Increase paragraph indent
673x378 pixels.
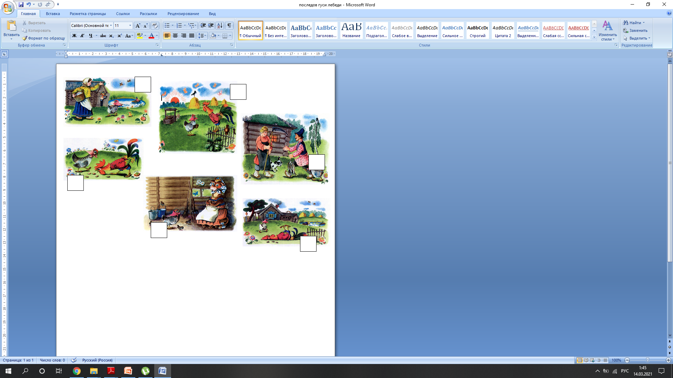pyautogui.click(x=211, y=26)
